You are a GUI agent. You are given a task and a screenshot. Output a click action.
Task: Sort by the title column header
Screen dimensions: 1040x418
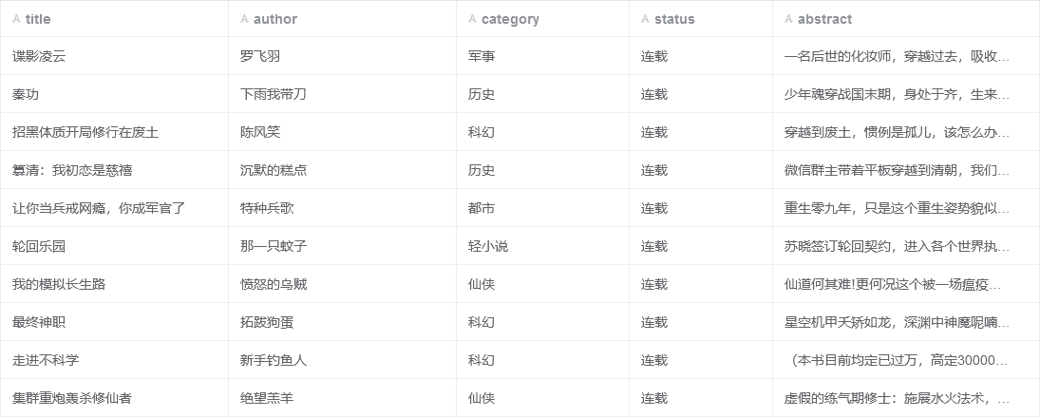tap(38, 19)
